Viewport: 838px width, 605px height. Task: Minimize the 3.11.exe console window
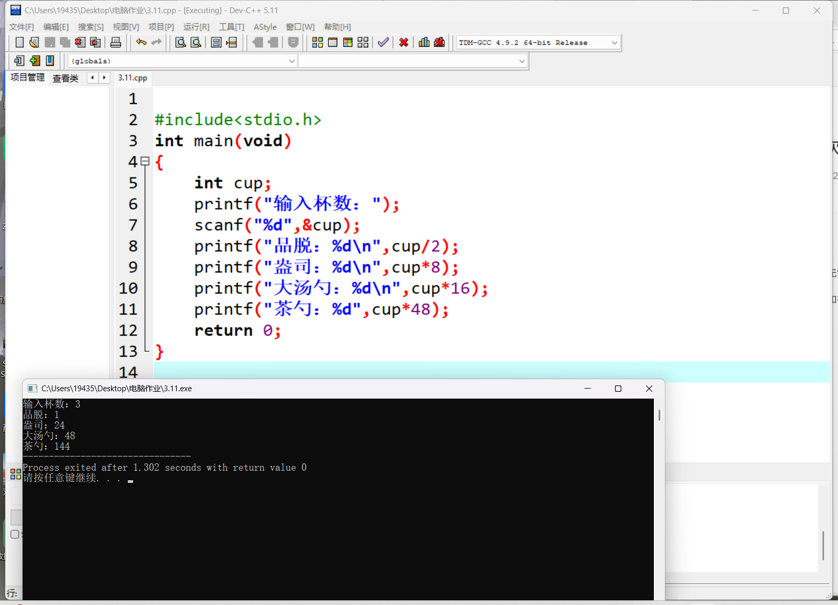[588, 389]
